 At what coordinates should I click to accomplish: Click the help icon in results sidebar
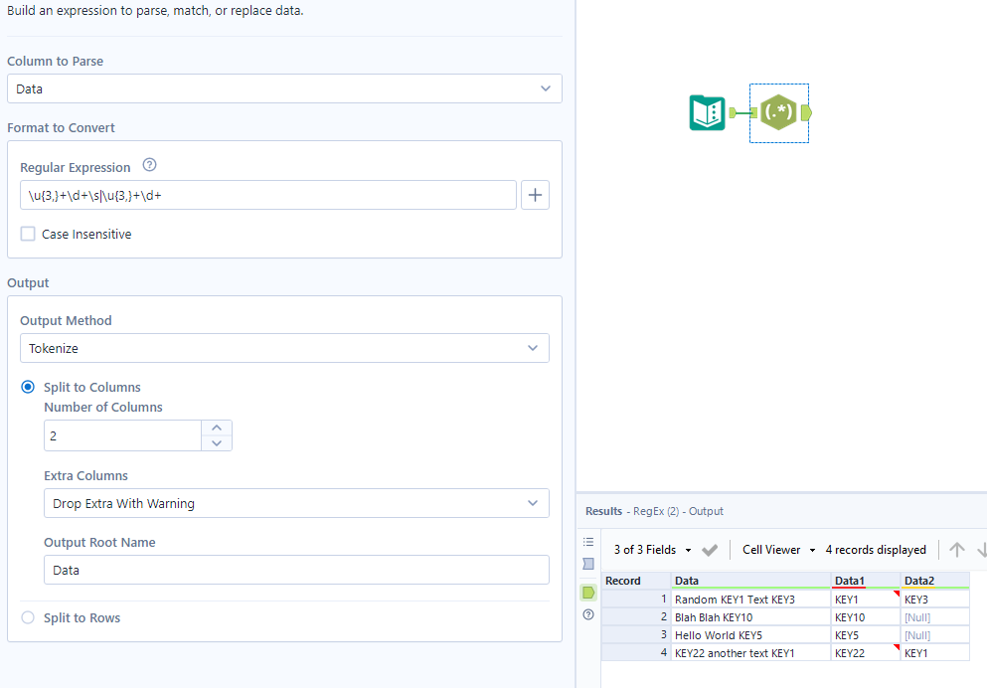coord(588,614)
